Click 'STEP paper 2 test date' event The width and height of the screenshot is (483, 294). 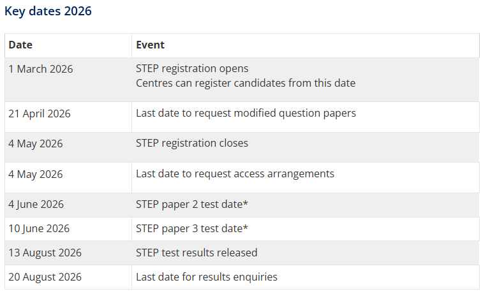[191, 204]
